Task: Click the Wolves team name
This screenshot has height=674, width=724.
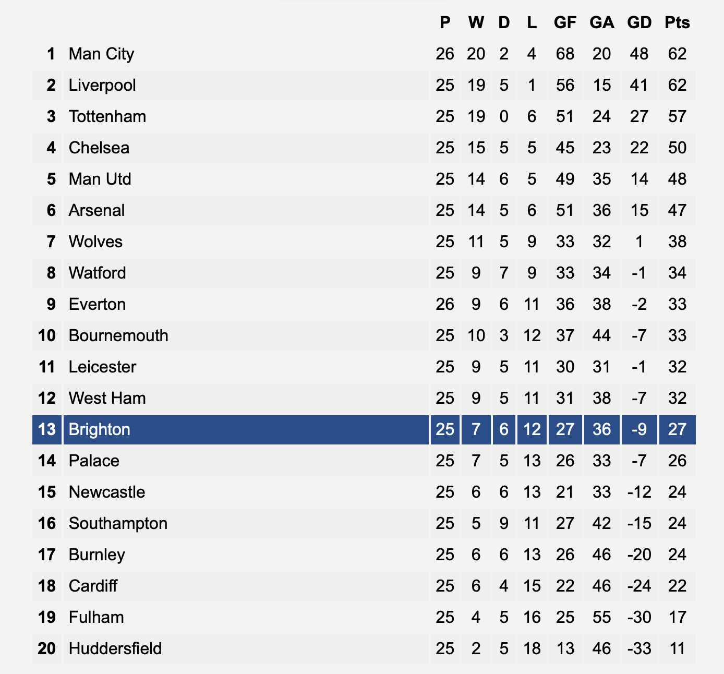Action: [95, 242]
